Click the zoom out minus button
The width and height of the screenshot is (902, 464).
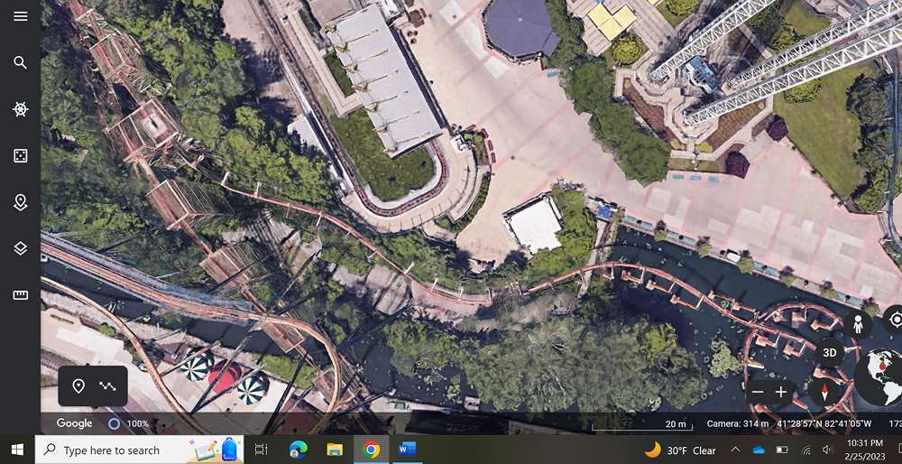(759, 393)
